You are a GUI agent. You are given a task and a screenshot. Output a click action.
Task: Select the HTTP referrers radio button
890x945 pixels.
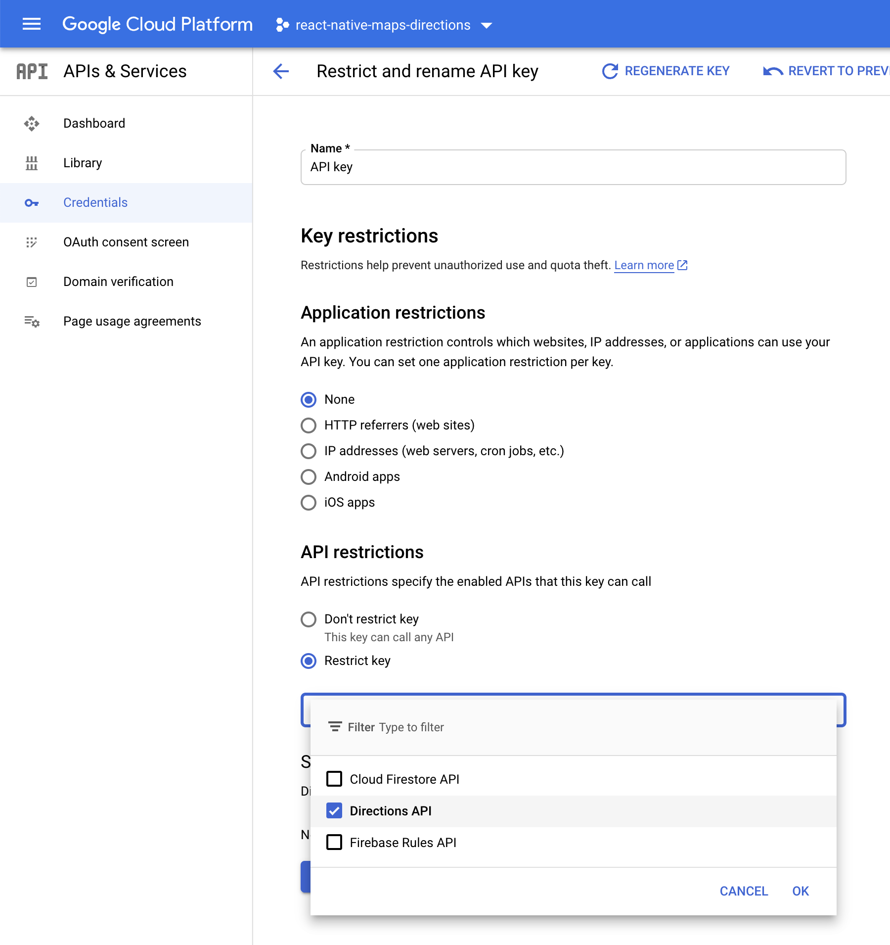[308, 425]
